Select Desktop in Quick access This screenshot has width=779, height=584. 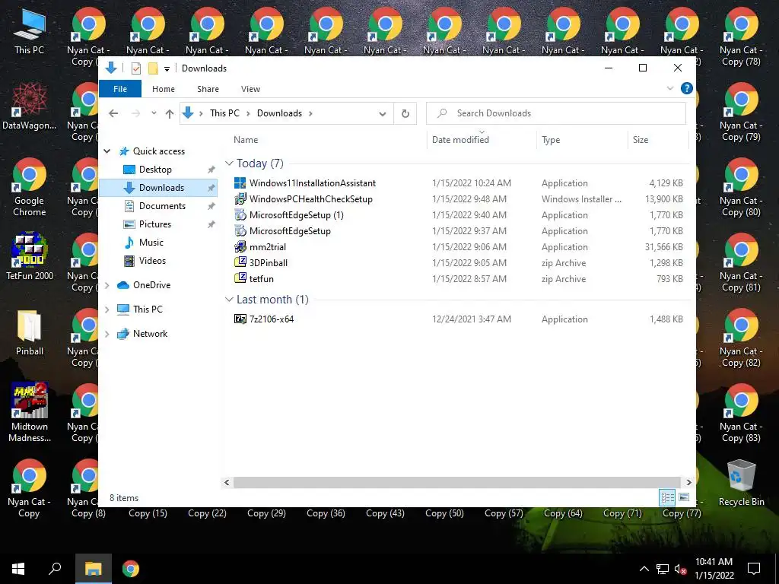(155, 170)
